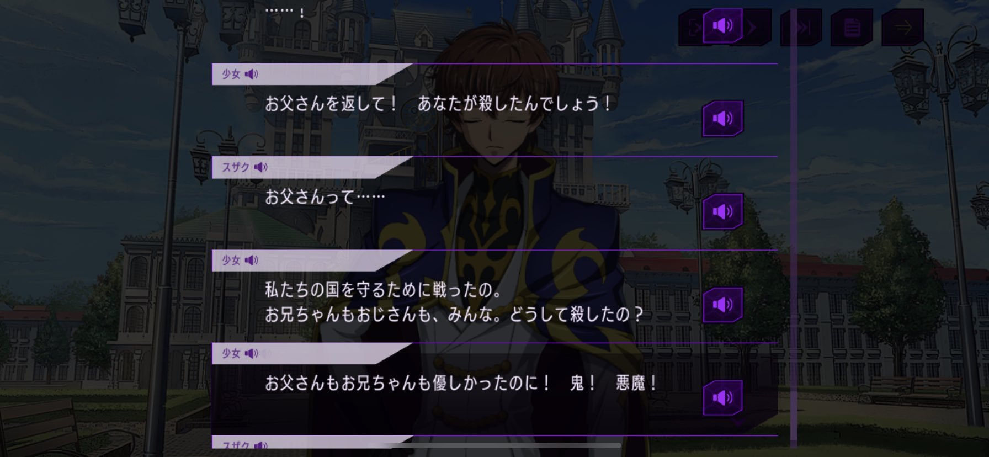Viewport: 989px width, 457px height.
Task: Click dialogue text 'お父さんを返して！'
Action: [x=331, y=104]
